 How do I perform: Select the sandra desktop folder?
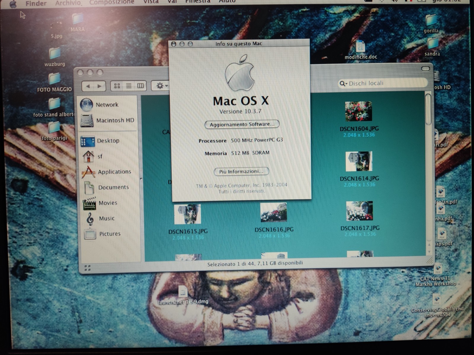pyautogui.click(x=432, y=46)
